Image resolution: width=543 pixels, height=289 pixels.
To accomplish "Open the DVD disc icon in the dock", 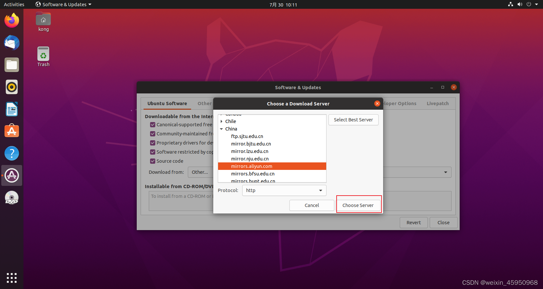I will (x=12, y=198).
